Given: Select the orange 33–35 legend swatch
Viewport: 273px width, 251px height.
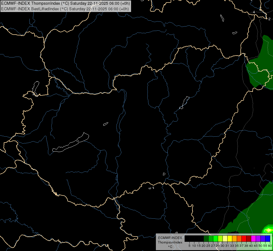Looking at the screenshot, I should pyautogui.click(x=235, y=238).
